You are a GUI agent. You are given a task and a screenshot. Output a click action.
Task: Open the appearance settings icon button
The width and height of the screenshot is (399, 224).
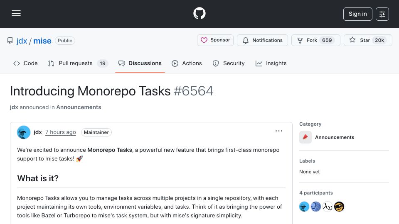click(x=382, y=14)
